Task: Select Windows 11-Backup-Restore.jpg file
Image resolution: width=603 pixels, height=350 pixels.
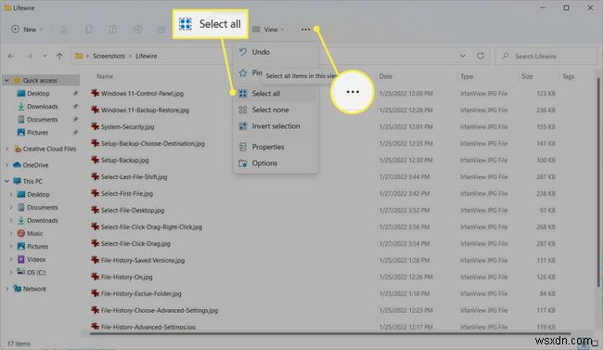Action: [x=145, y=110]
